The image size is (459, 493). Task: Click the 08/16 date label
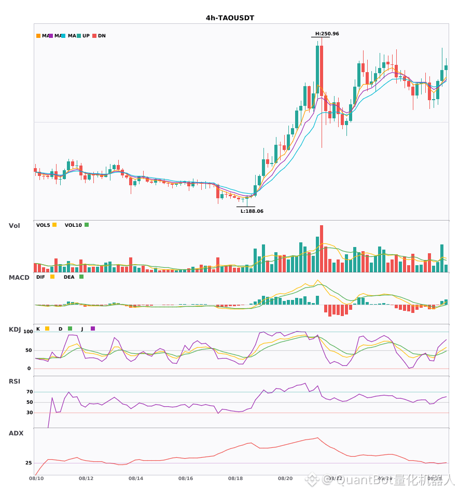tap(186, 478)
